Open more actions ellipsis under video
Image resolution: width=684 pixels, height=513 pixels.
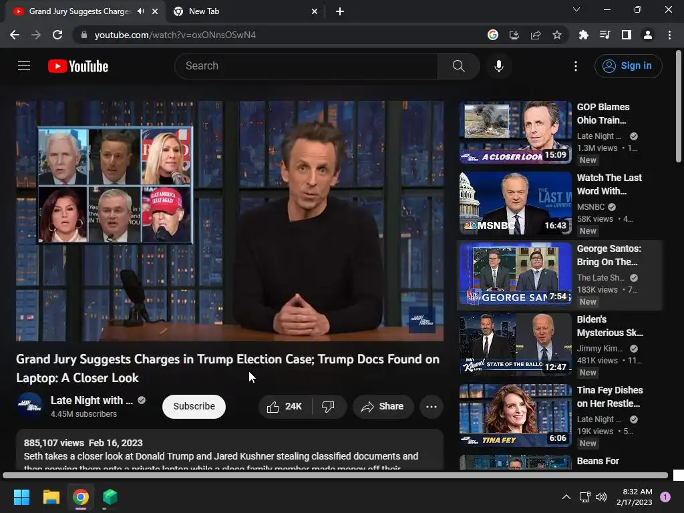coord(432,407)
